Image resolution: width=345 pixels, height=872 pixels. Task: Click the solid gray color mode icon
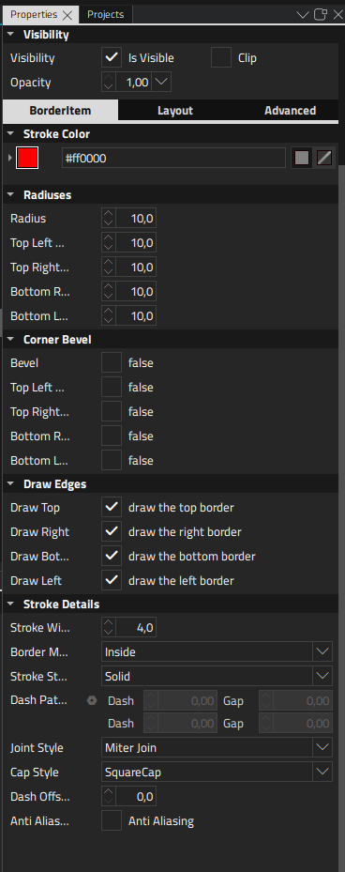click(301, 158)
